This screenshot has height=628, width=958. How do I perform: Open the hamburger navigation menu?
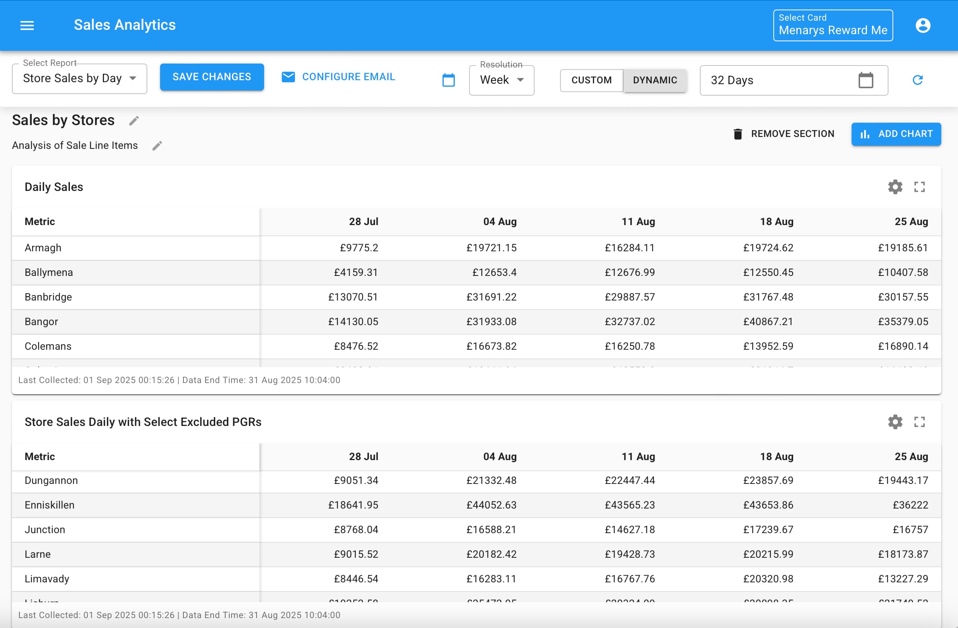coord(27,25)
